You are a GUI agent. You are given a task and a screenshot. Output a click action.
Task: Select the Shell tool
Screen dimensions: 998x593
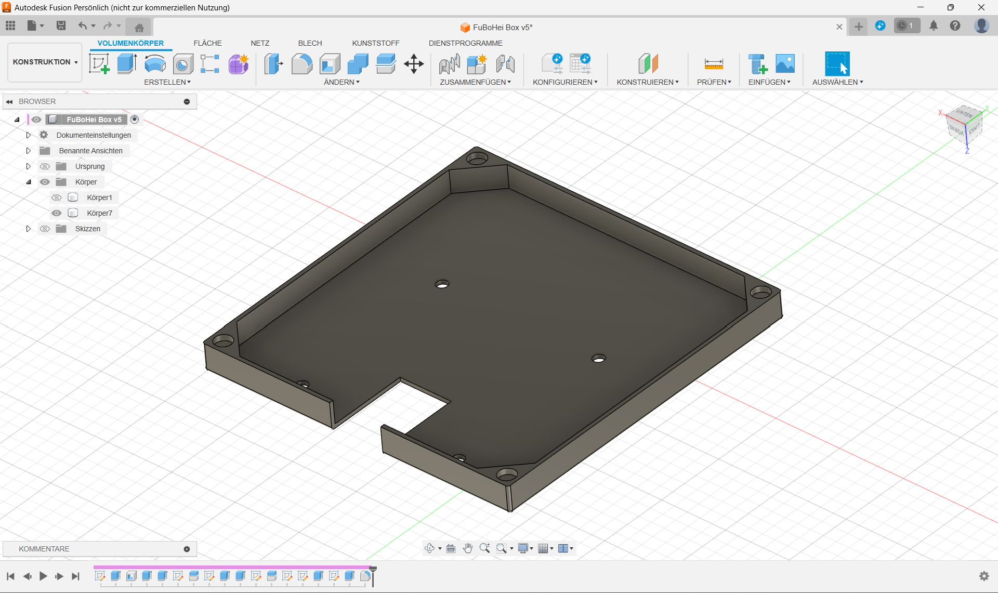click(330, 64)
